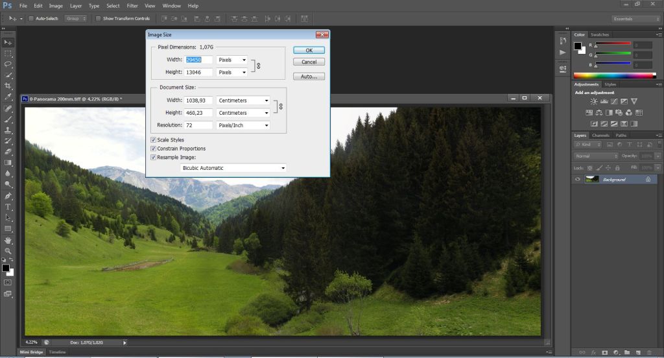Image resolution: width=664 pixels, height=358 pixels.
Task: Select the Lasso tool
Action: click(8, 64)
